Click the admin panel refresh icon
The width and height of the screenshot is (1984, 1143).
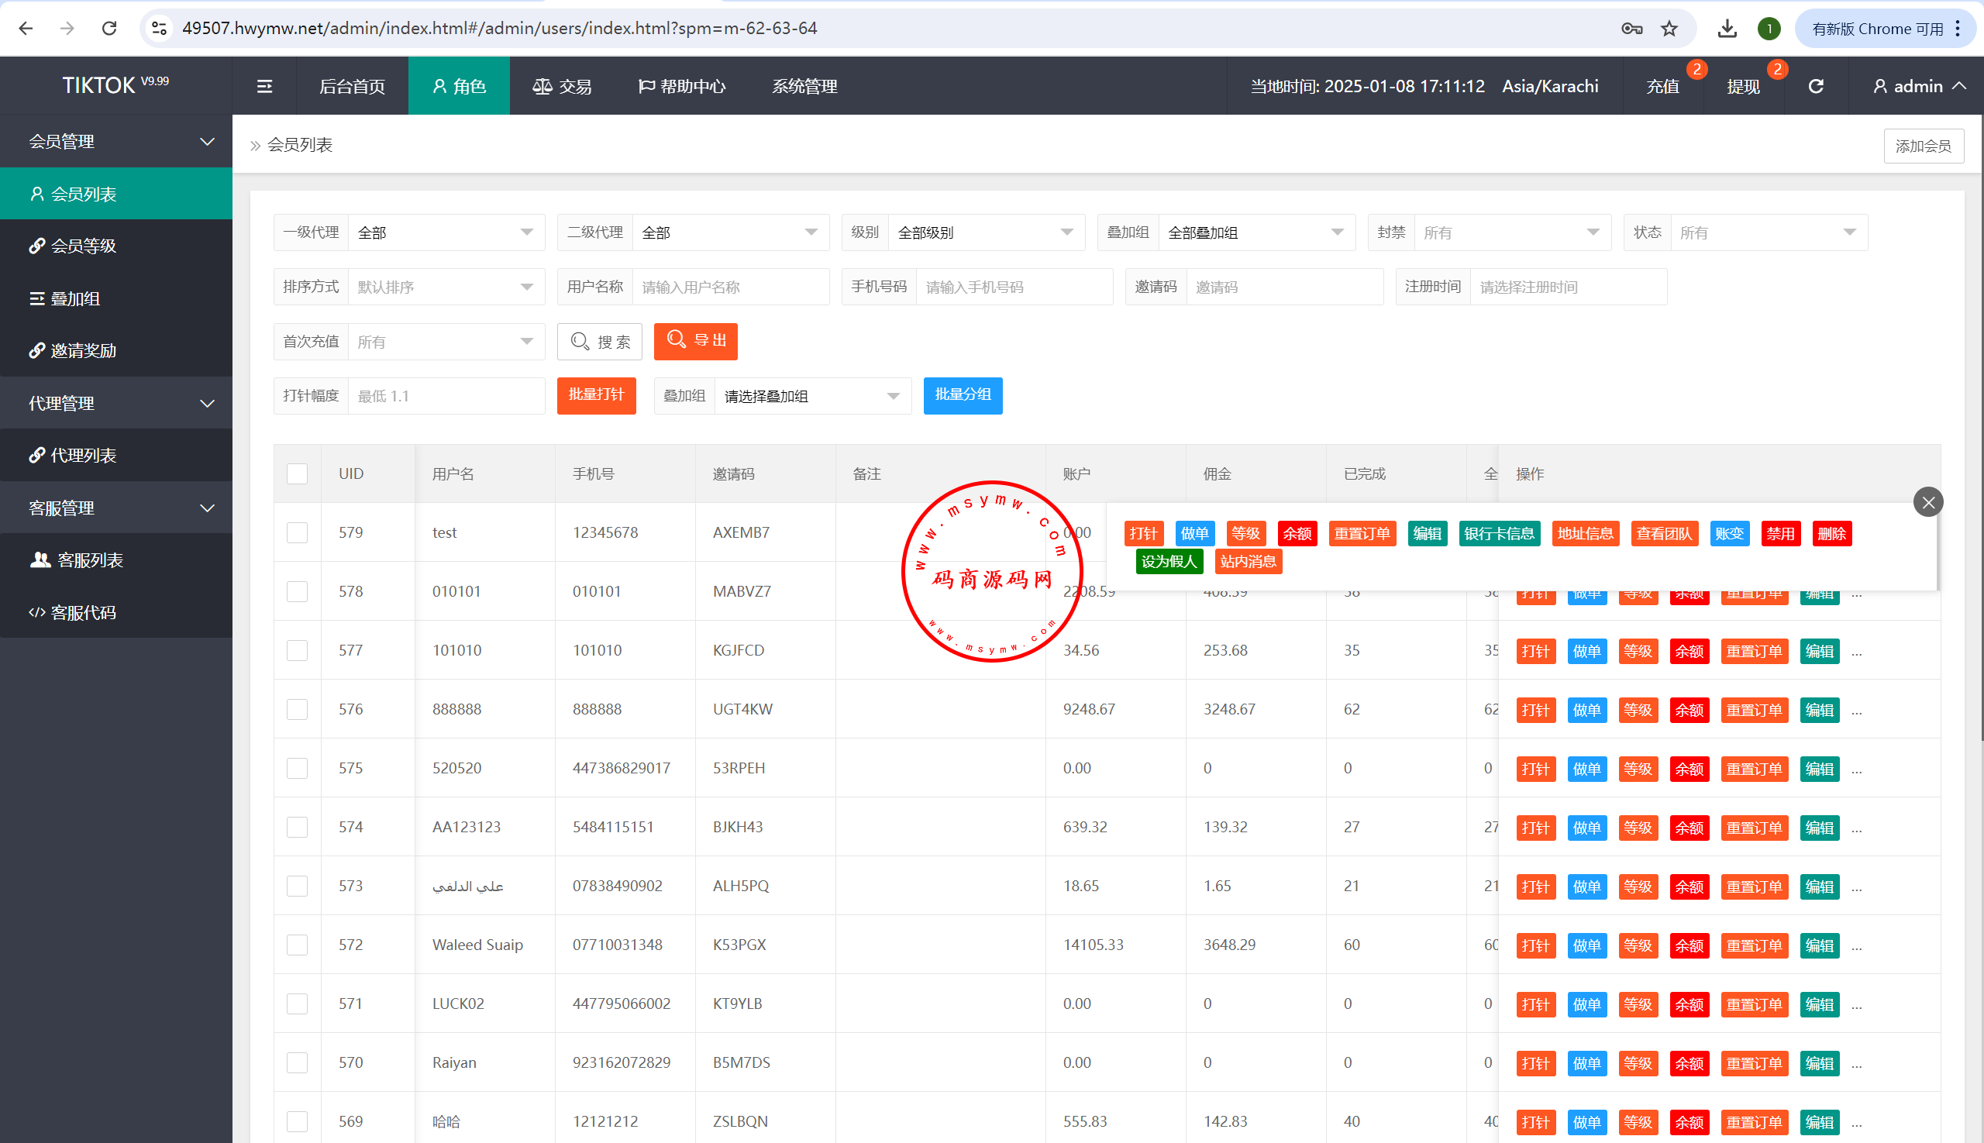coord(1816,86)
